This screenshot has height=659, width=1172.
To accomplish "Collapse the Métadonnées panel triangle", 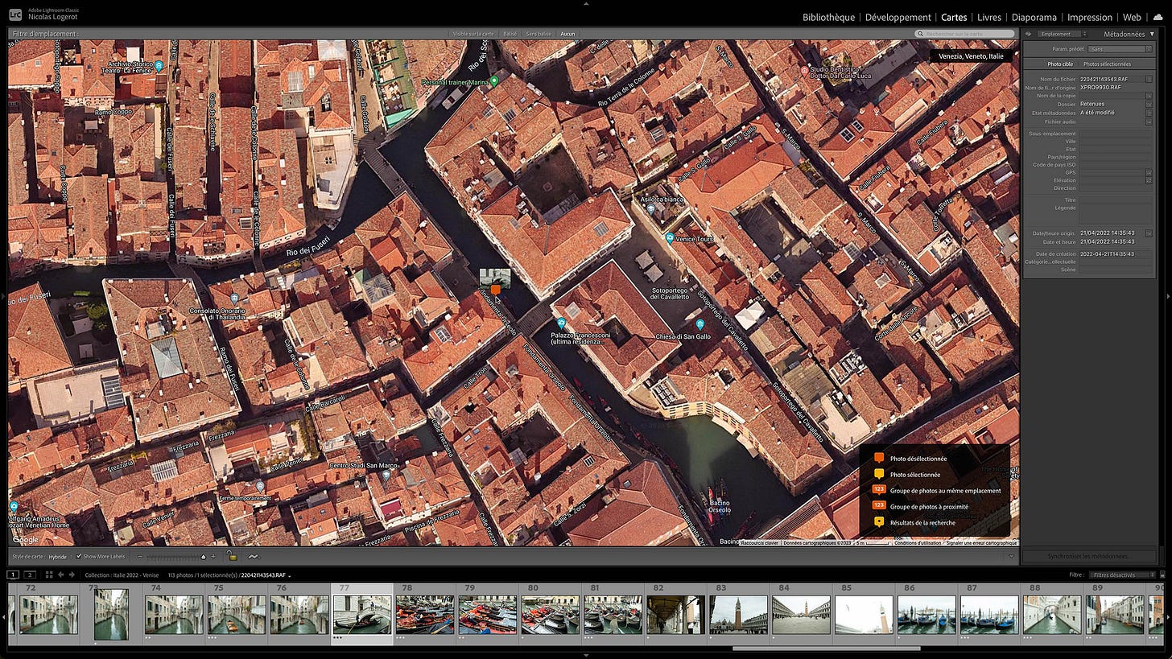I will pyautogui.click(x=1151, y=34).
